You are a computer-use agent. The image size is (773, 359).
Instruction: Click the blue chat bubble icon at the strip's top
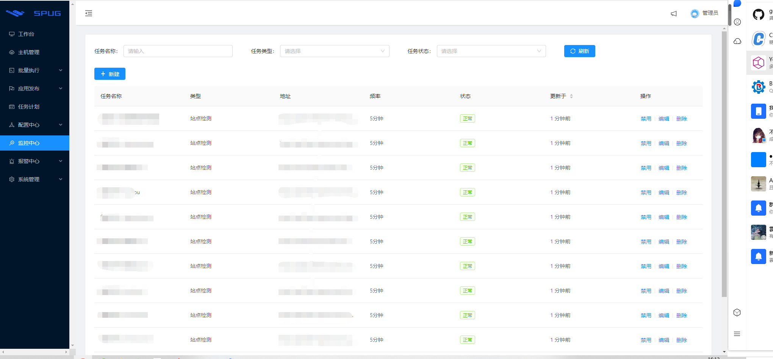point(737,3)
